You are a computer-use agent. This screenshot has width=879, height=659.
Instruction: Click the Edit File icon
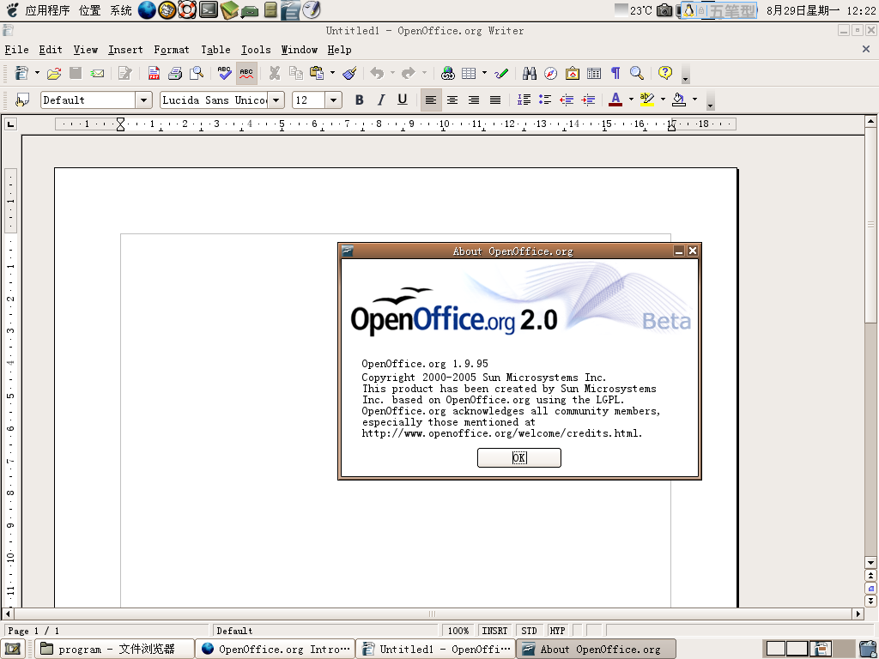[x=125, y=73]
